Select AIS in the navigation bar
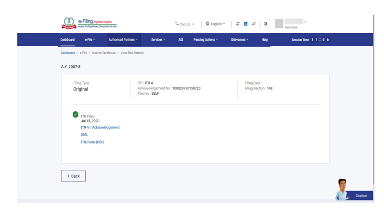The image size is (384, 208). click(x=181, y=39)
